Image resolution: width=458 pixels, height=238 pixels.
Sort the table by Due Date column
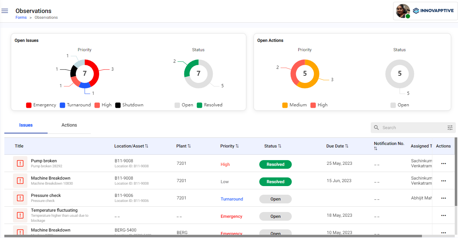(x=337, y=146)
